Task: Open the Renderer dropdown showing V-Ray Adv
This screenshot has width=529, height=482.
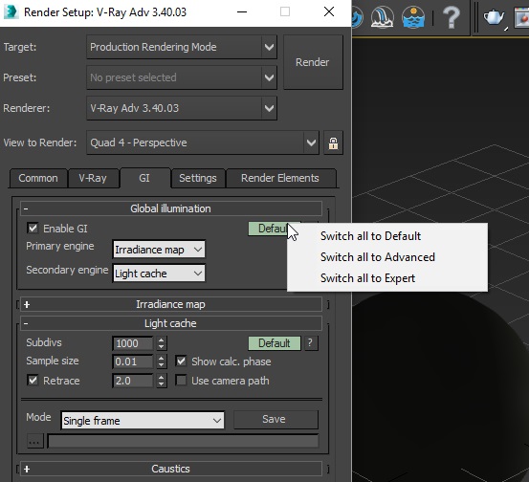Action: 182,108
